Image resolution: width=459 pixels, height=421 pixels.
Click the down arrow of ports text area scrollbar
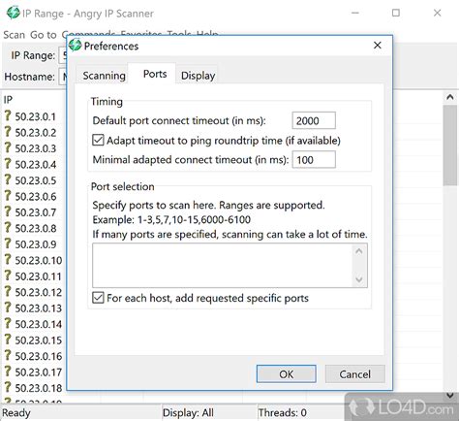[359, 279]
